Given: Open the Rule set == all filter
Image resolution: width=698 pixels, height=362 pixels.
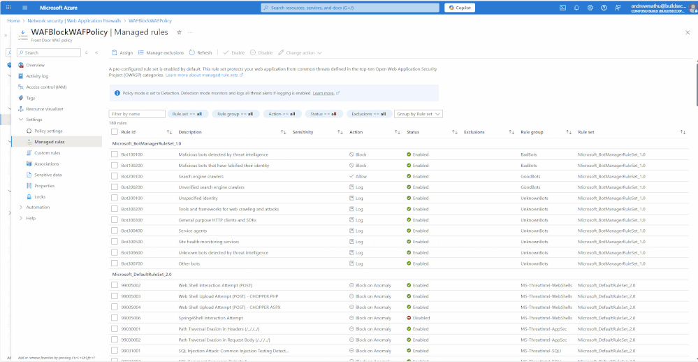Looking at the screenshot, I should point(187,114).
